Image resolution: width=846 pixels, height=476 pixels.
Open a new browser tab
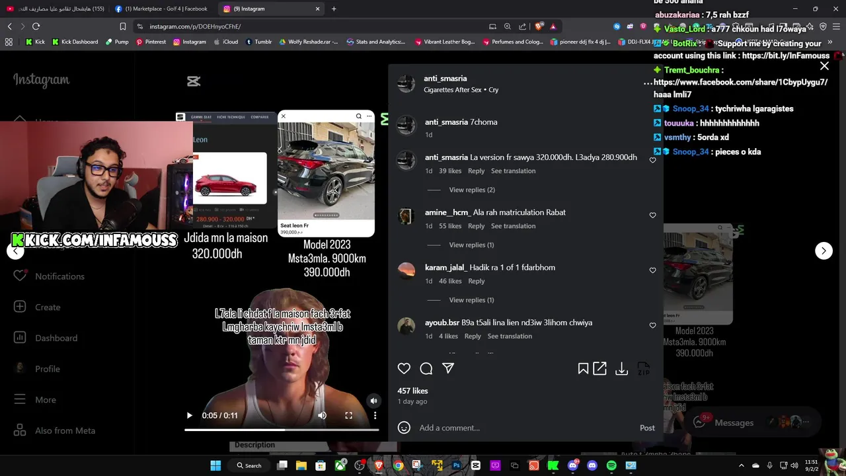pyautogui.click(x=334, y=9)
